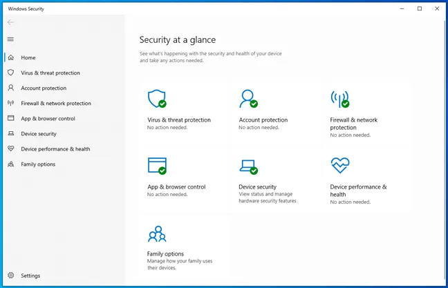Open Virus & threat protection from sidebar

coord(50,73)
